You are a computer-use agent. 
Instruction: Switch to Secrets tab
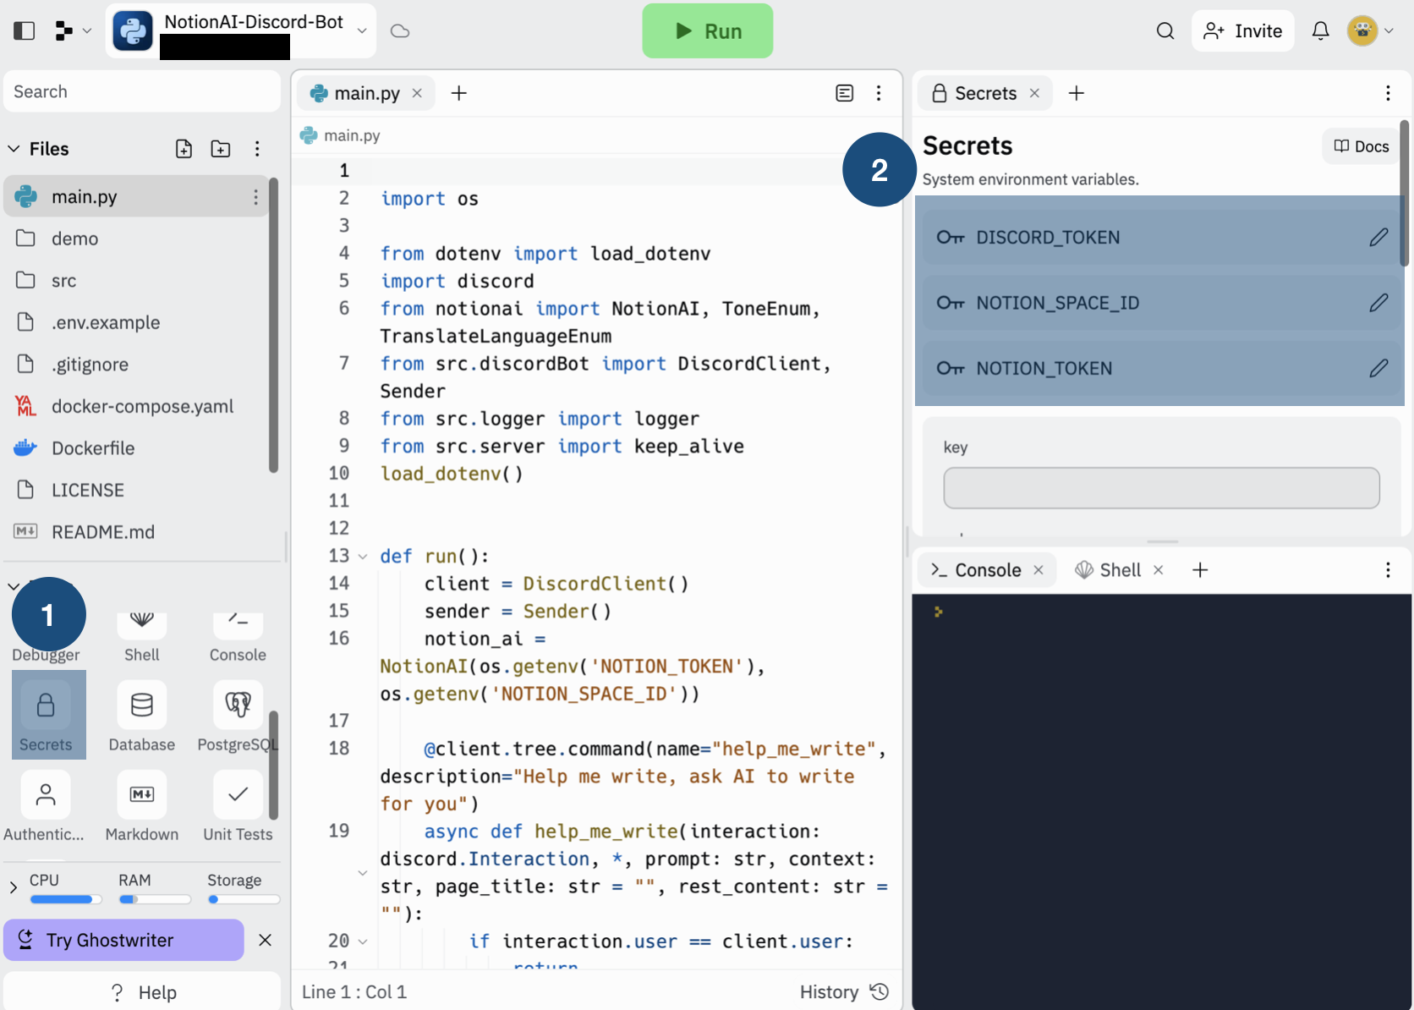click(984, 93)
